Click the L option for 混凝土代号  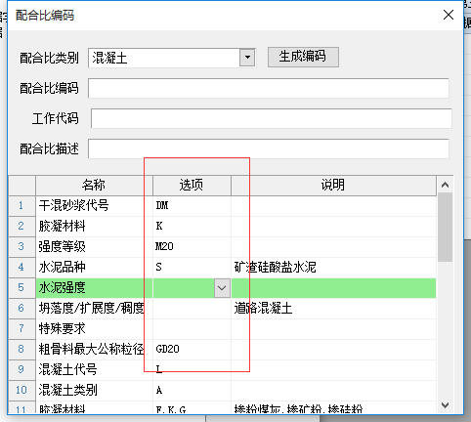tap(192, 370)
